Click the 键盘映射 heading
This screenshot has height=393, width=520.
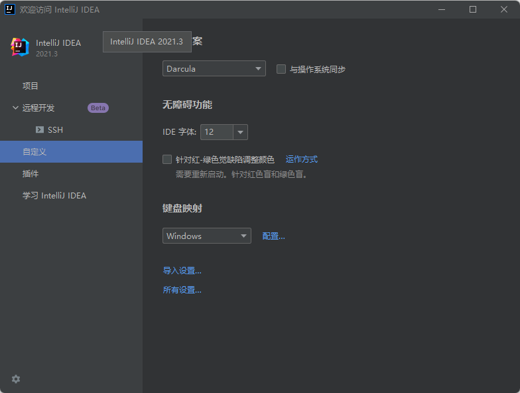pyautogui.click(x=182, y=208)
